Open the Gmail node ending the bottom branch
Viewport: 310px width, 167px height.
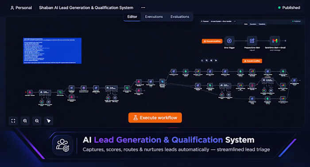pyautogui.click(x=283, y=99)
